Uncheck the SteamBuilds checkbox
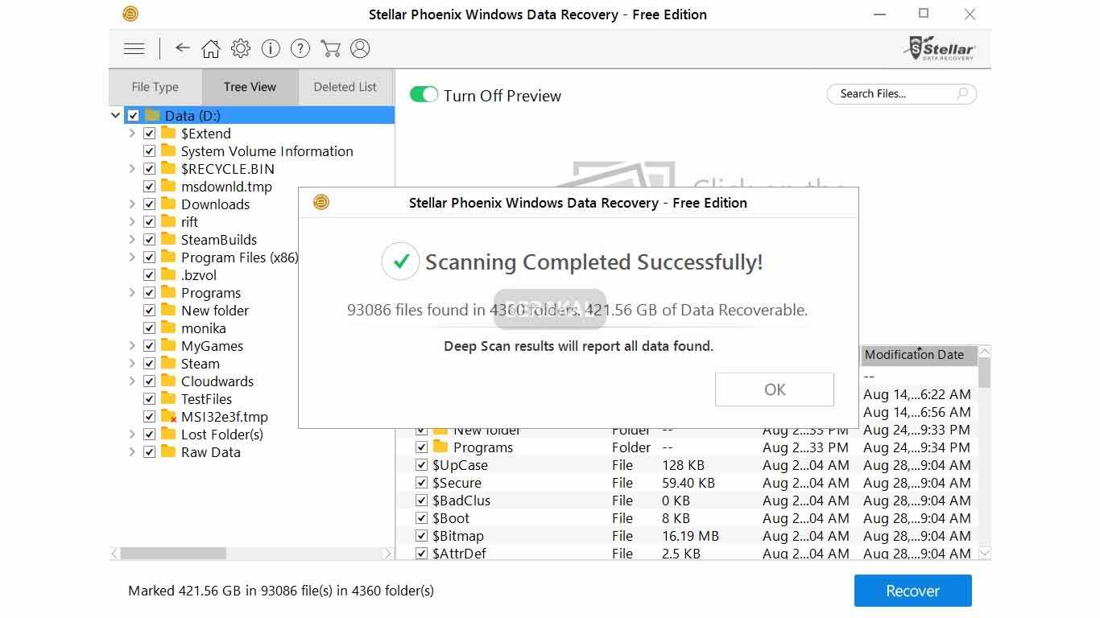Image resolution: width=1100 pixels, height=618 pixels. coord(149,240)
